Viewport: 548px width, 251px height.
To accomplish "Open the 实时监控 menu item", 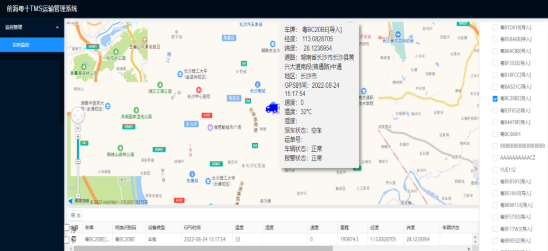I will tap(32, 45).
